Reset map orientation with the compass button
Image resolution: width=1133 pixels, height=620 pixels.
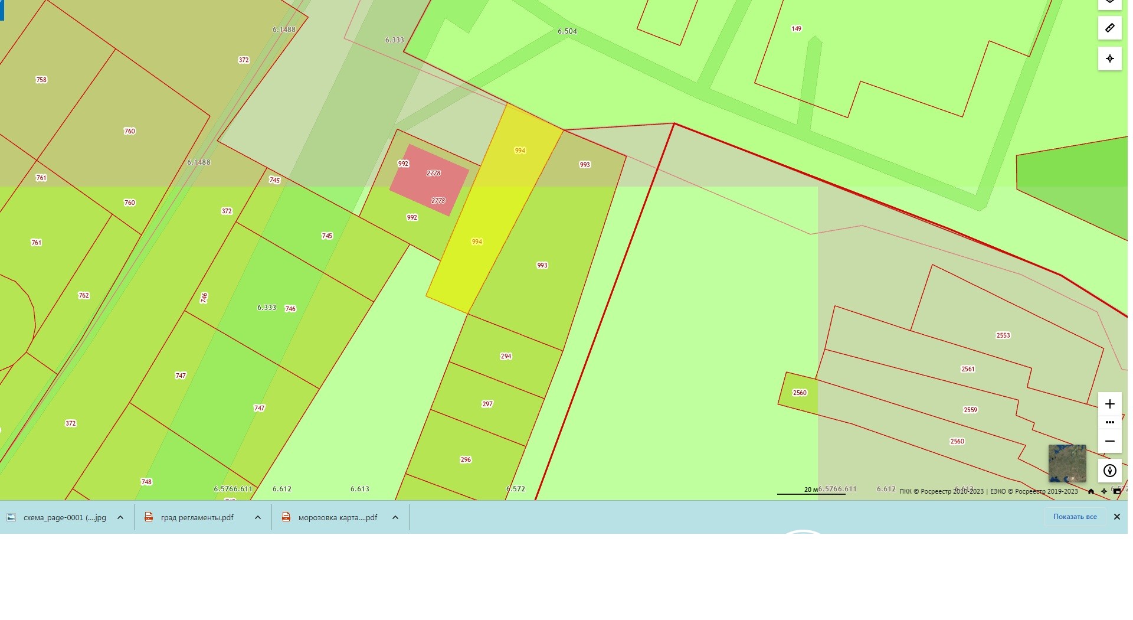coord(1109,471)
